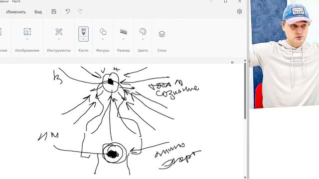Close the Paint window
319x179 pixels.
pos(240,1)
